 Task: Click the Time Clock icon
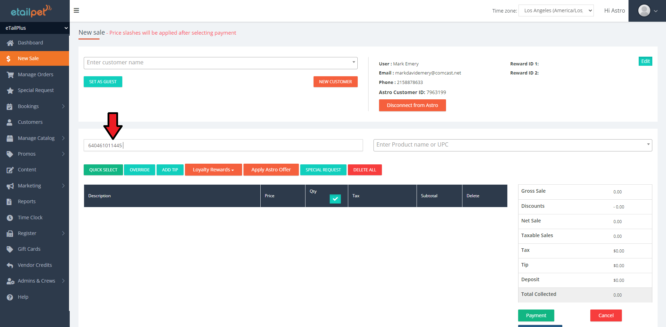(x=10, y=218)
